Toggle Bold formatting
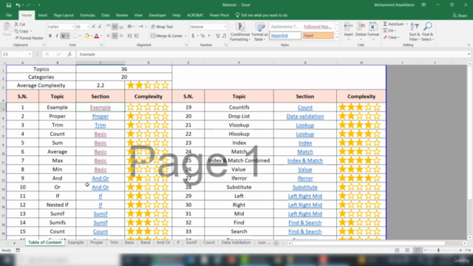 (x=50, y=36)
